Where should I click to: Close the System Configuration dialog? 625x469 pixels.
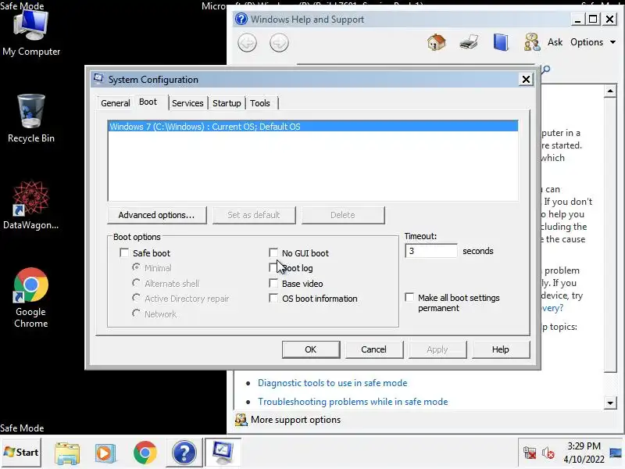526,80
